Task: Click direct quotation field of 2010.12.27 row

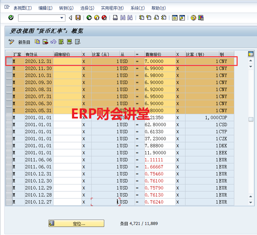Action: 160,202
